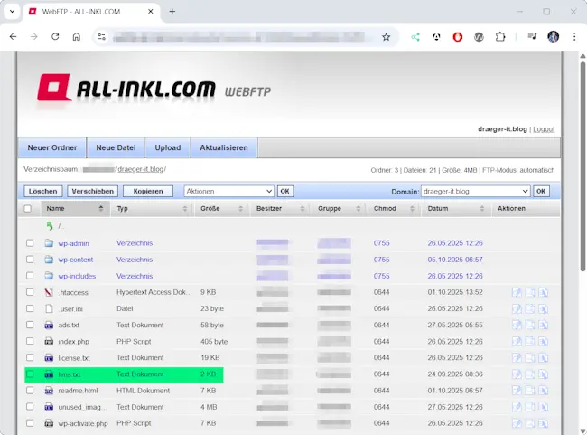Select the .htaccess row checkbox

30,292
